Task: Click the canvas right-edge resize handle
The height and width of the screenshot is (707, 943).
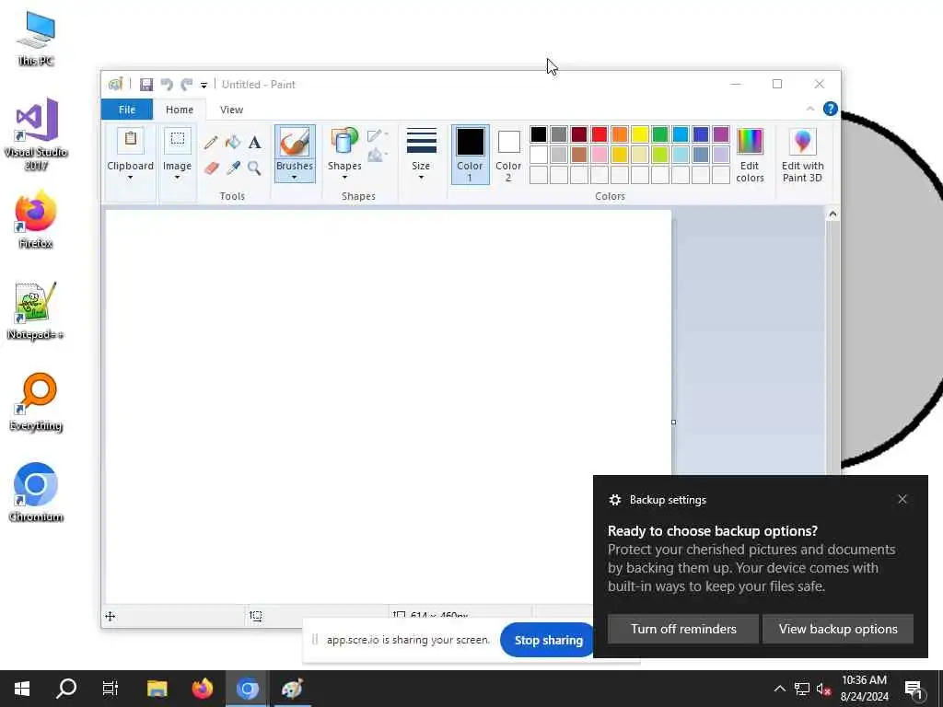Action: point(673,422)
